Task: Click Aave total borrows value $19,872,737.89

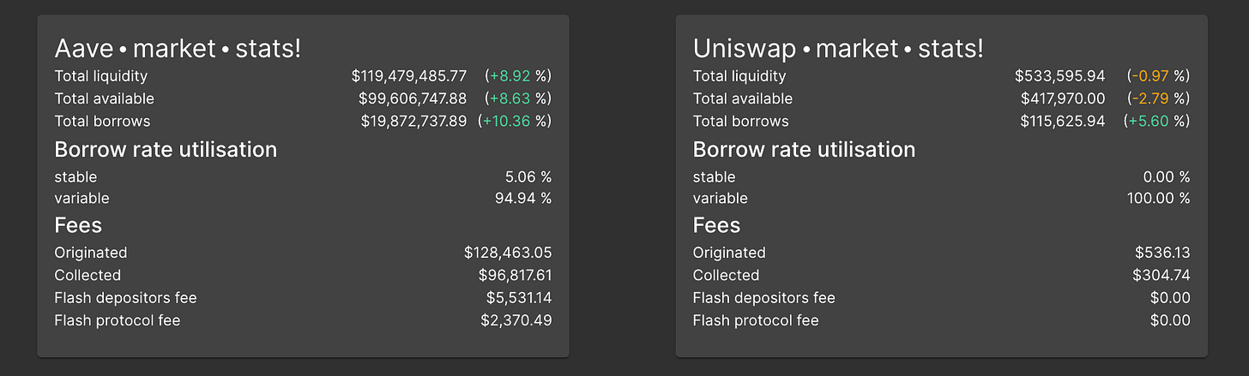Action: (413, 121)
